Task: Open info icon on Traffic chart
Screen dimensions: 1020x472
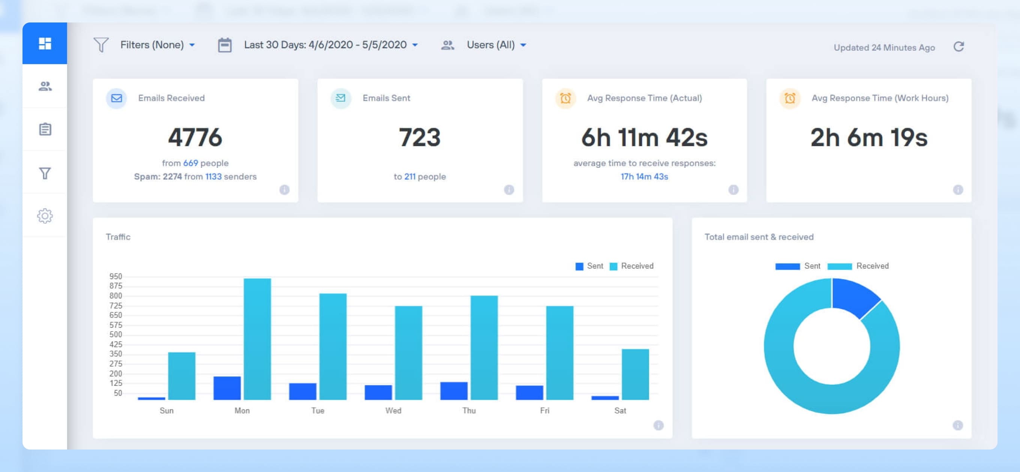Action: pos(658,425)
